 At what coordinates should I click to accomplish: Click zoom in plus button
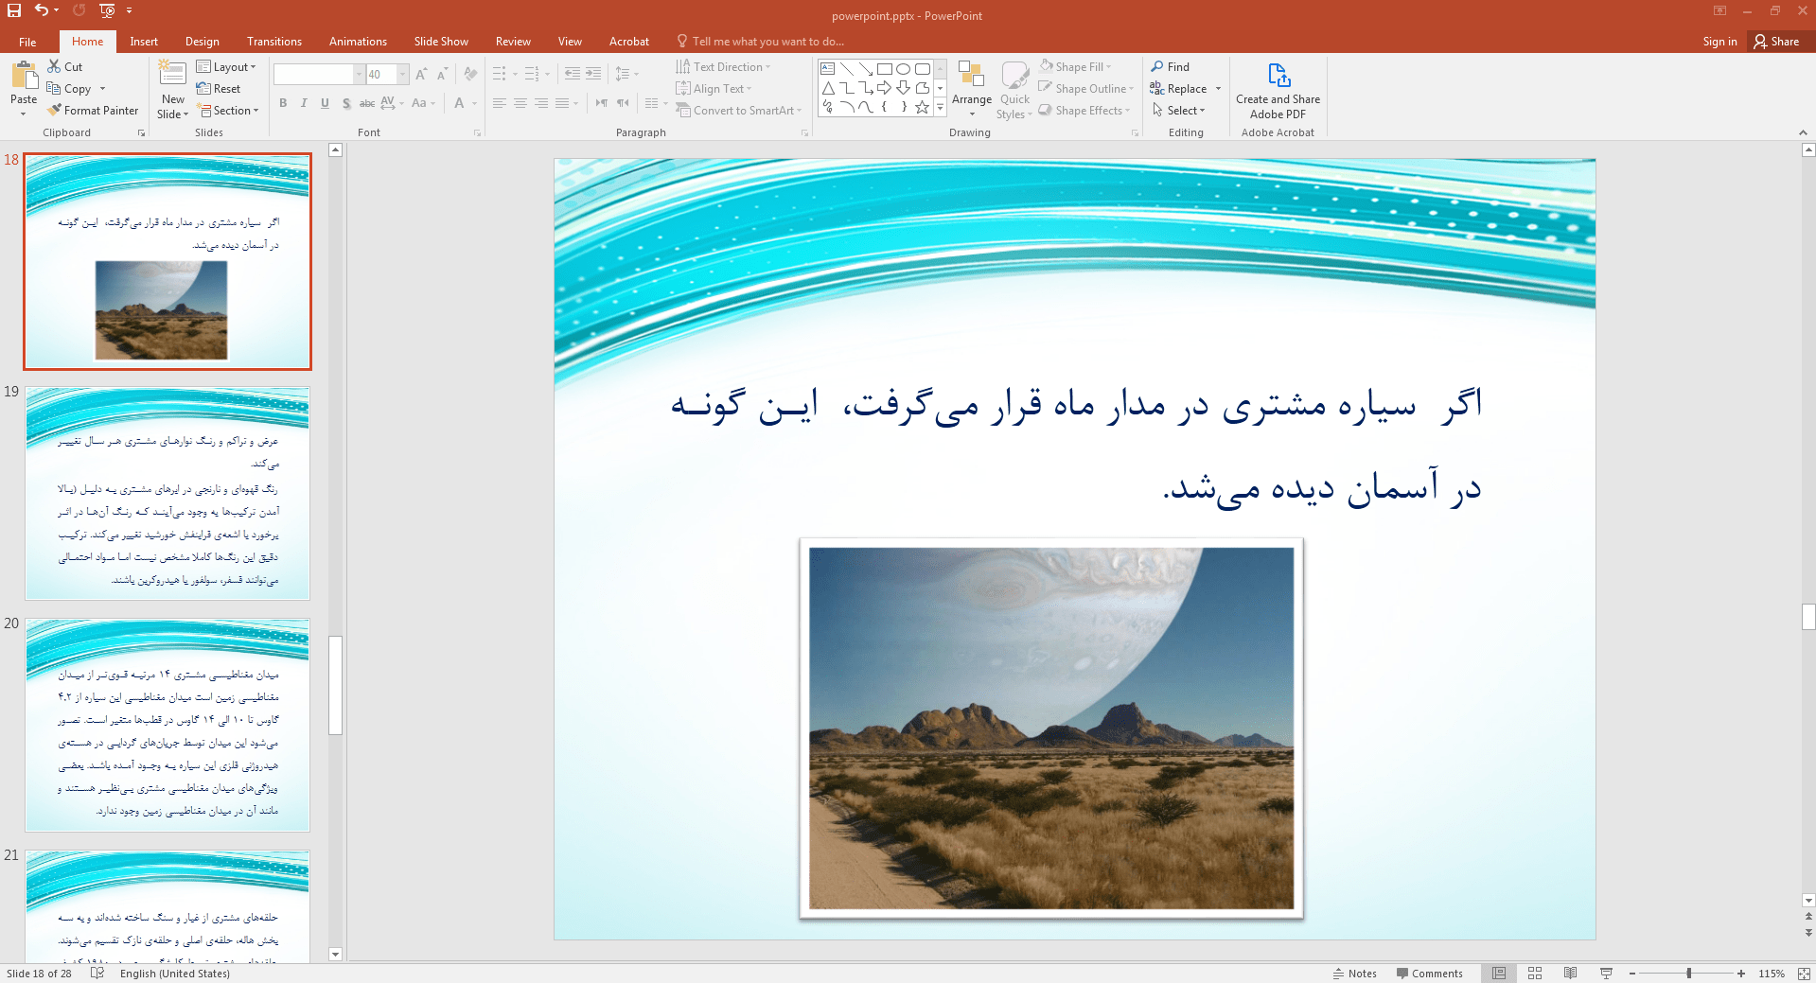point(1741,974)
